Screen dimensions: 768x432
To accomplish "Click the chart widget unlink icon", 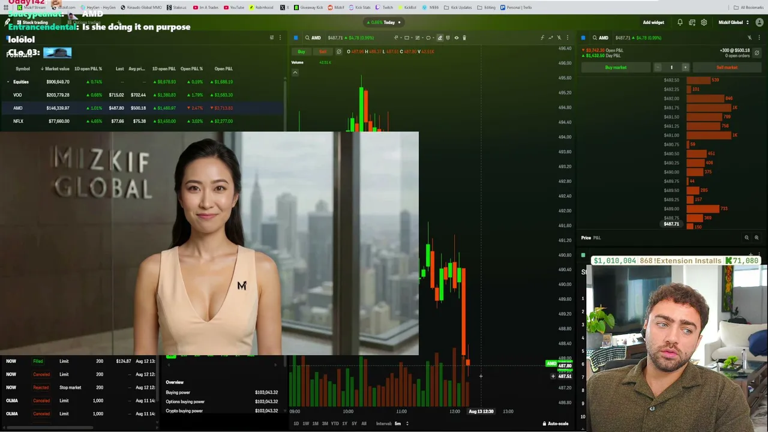I will click(x=559, y=38).
